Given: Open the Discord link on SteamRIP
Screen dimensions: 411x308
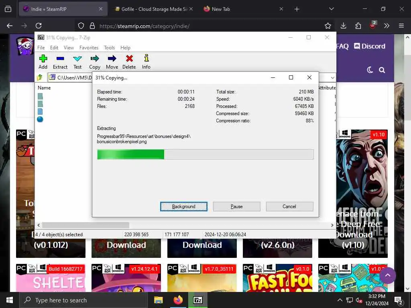Looking at the screenshot, I should 370,47.
